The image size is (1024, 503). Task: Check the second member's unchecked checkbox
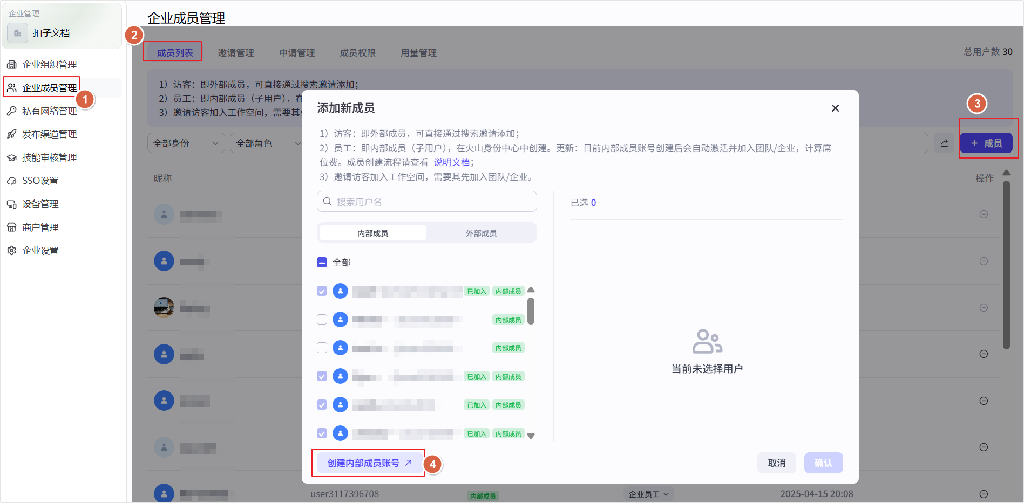click(322, 320)
